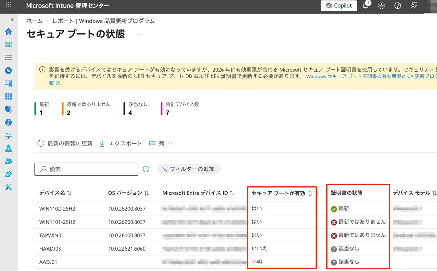Click エクスポート export button
The width and height of the screenshot is (437, 271).
121,144
